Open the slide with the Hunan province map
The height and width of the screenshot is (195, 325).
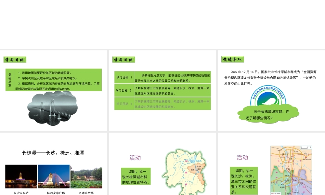click(x=162, y=164)
